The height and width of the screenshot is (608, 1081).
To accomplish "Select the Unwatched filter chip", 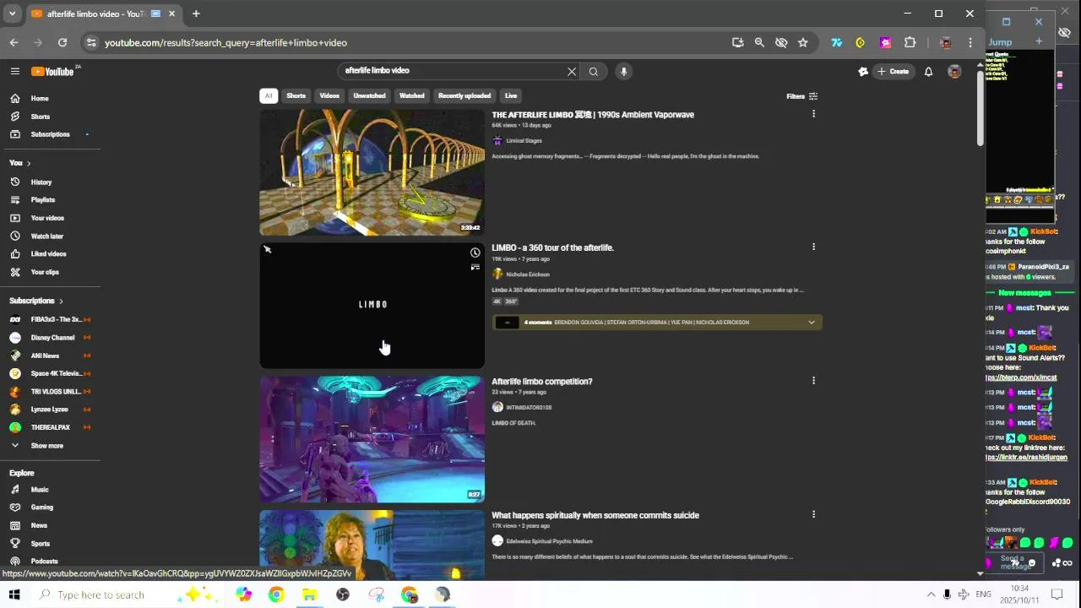I will (369, 96).
